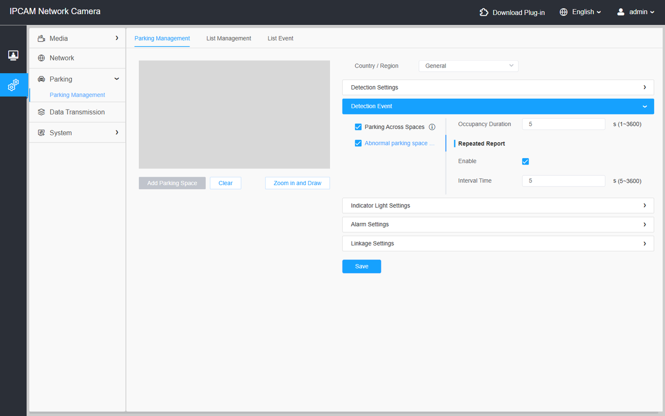Expand the Detection Settings section
Viewport: 665px width, 416px height.
click(498, 87)
